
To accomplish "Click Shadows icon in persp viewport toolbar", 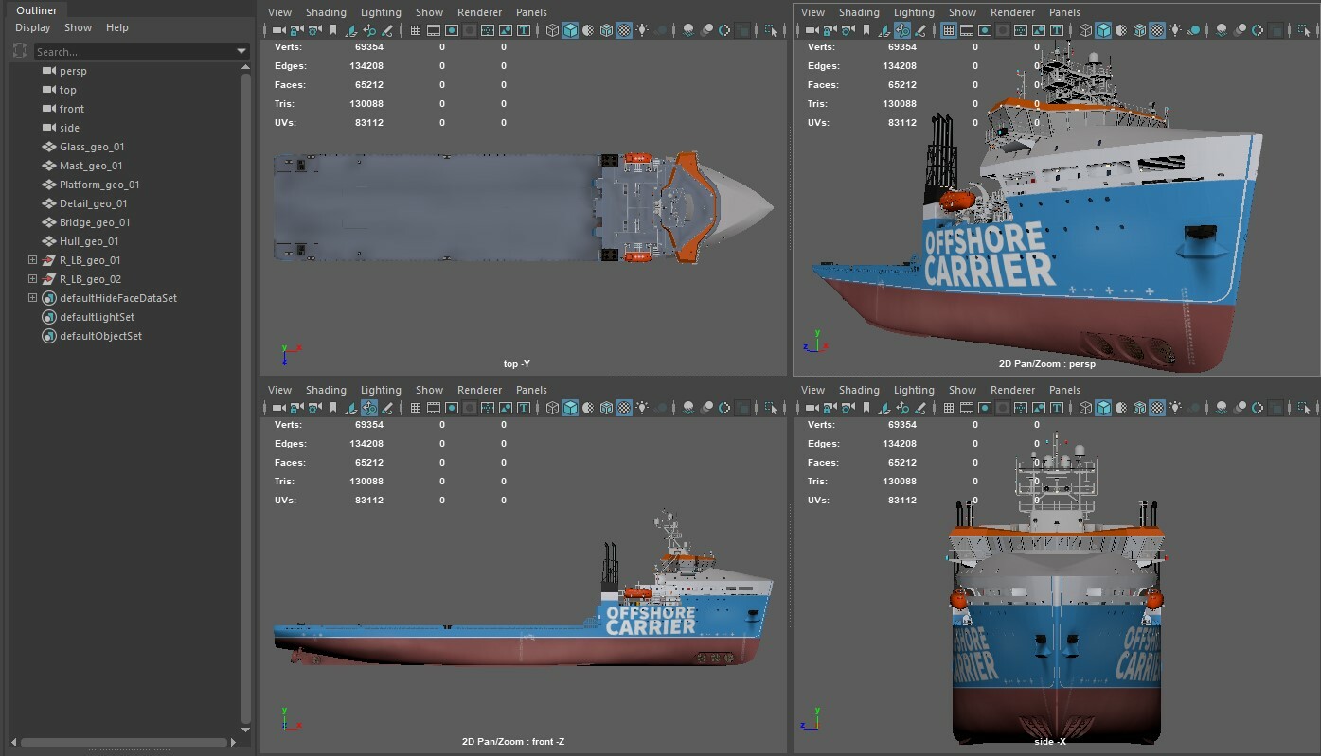I will click(1194, 30).
